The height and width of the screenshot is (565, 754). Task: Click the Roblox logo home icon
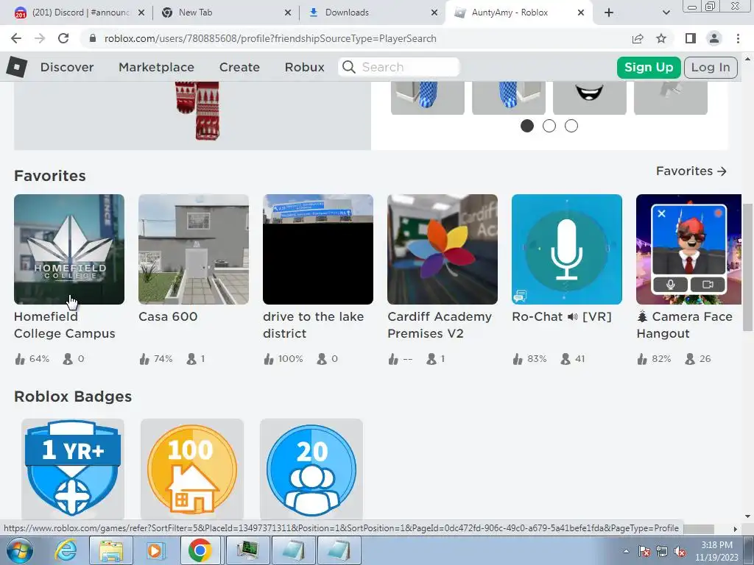(x=17, y=67)
